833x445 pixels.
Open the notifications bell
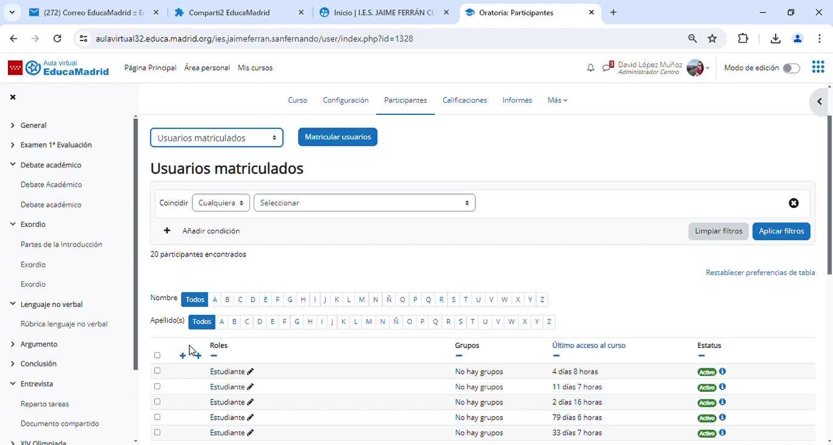[590, 68]
